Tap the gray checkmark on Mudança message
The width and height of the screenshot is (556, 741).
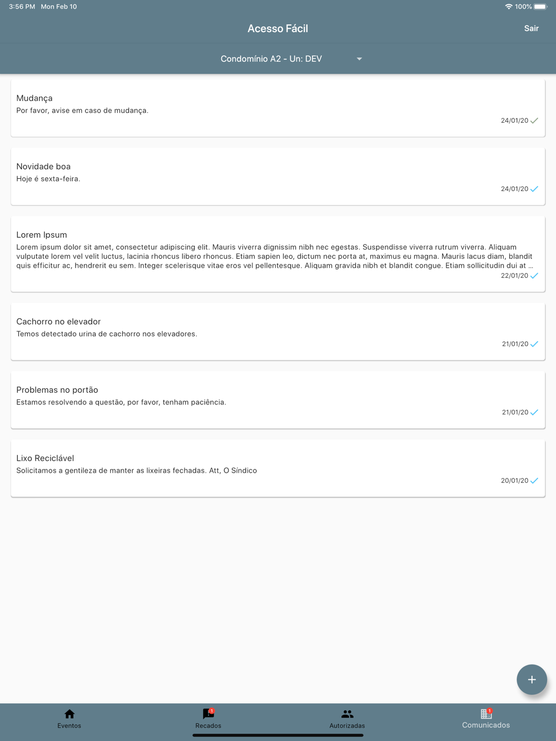tap(534, 121)
